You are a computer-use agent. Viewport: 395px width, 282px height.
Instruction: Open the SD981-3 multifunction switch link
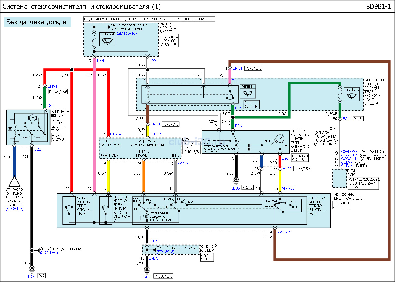click(x=14, y=209)
